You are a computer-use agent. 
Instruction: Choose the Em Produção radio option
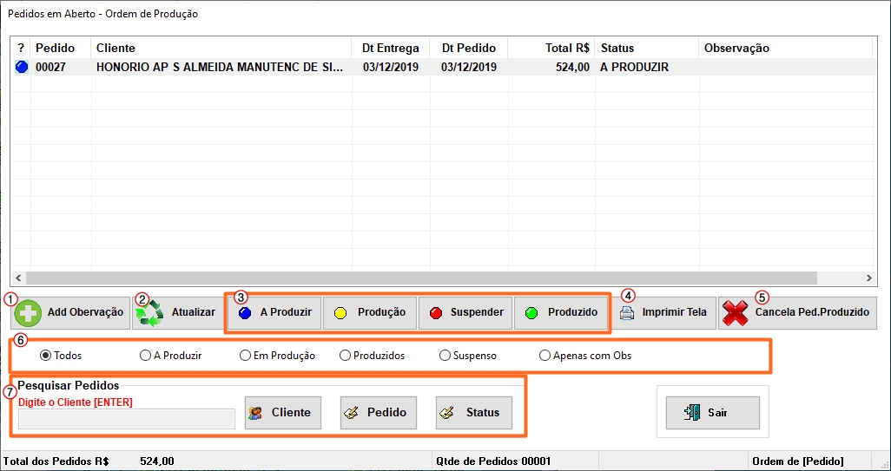pyautogui.click(x=245, y=356)
